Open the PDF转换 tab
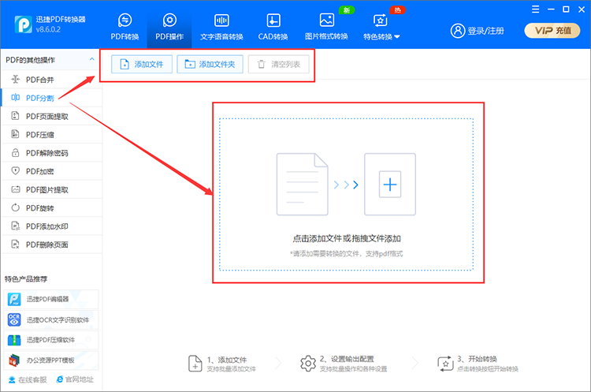The height and width of the screenshot is (392, 591). click(125, 26)
